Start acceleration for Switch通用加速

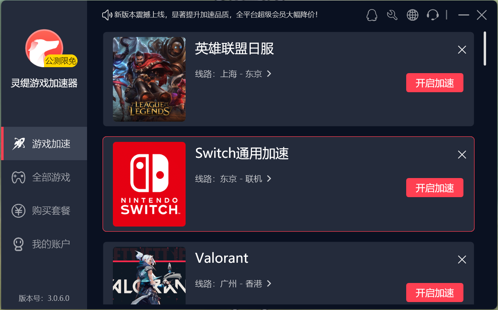pos(435,188)
